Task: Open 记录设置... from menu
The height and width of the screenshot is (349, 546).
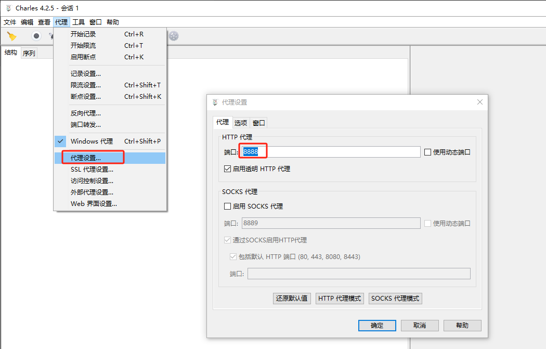Action: (110, 74)
